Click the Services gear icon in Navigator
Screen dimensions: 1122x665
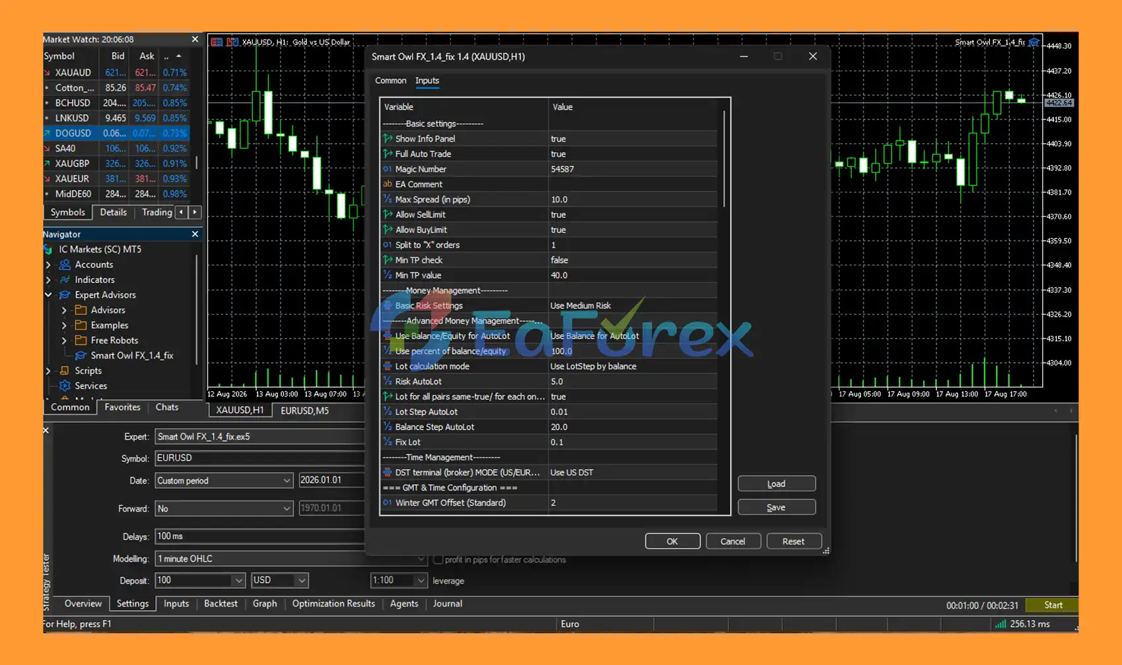[x=65, y=386]
